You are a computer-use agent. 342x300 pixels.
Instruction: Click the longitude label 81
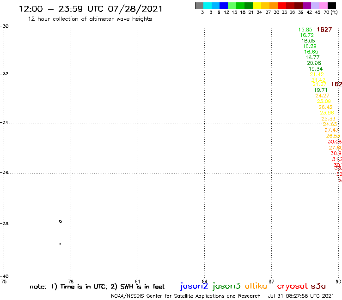click(138, 282)
